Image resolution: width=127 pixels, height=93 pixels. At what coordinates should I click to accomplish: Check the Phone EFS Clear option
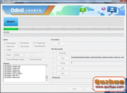click(28, 59)
